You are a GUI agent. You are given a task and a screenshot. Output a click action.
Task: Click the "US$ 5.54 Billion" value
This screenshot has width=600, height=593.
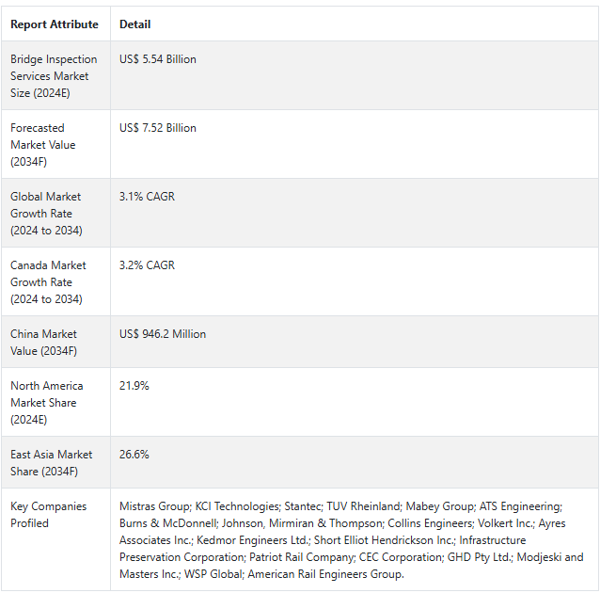(x=158, y=59)
